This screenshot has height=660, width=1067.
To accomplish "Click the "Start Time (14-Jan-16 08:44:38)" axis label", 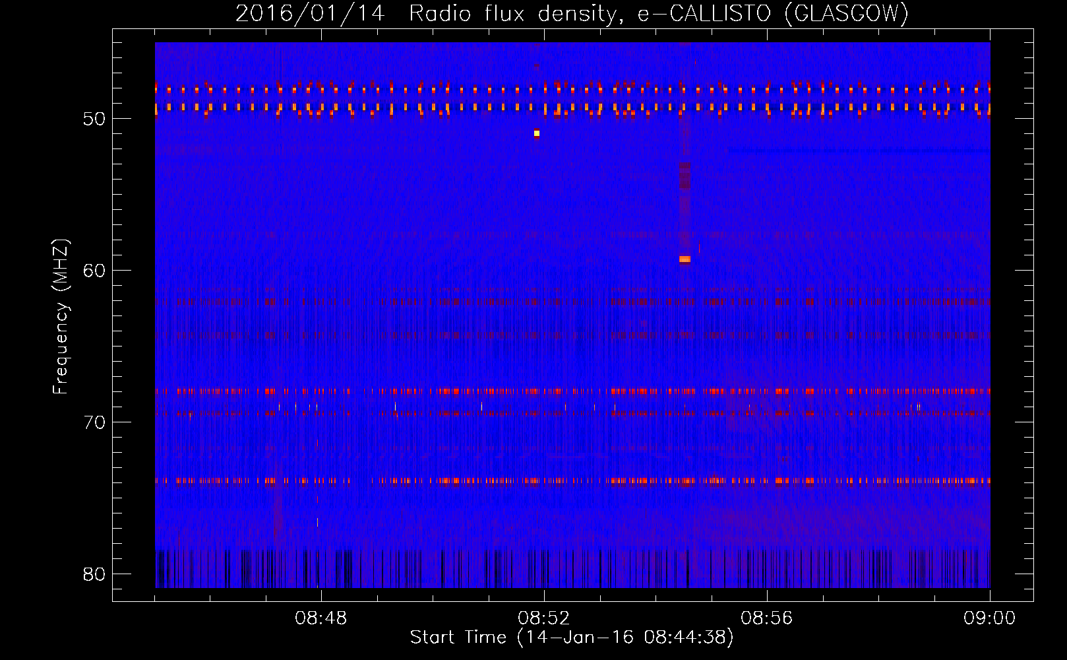I will (x=572, y=638).
